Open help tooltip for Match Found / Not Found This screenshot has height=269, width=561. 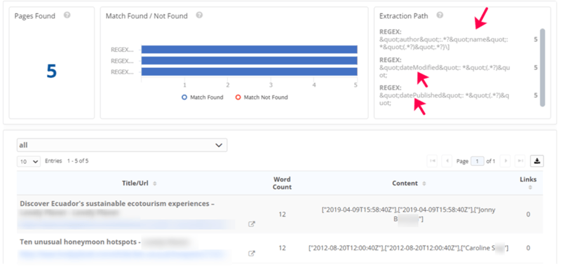click(x=200, y=15)
